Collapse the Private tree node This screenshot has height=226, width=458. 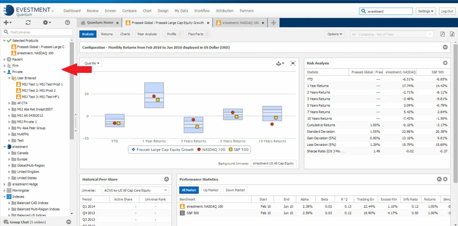[5, 72]
